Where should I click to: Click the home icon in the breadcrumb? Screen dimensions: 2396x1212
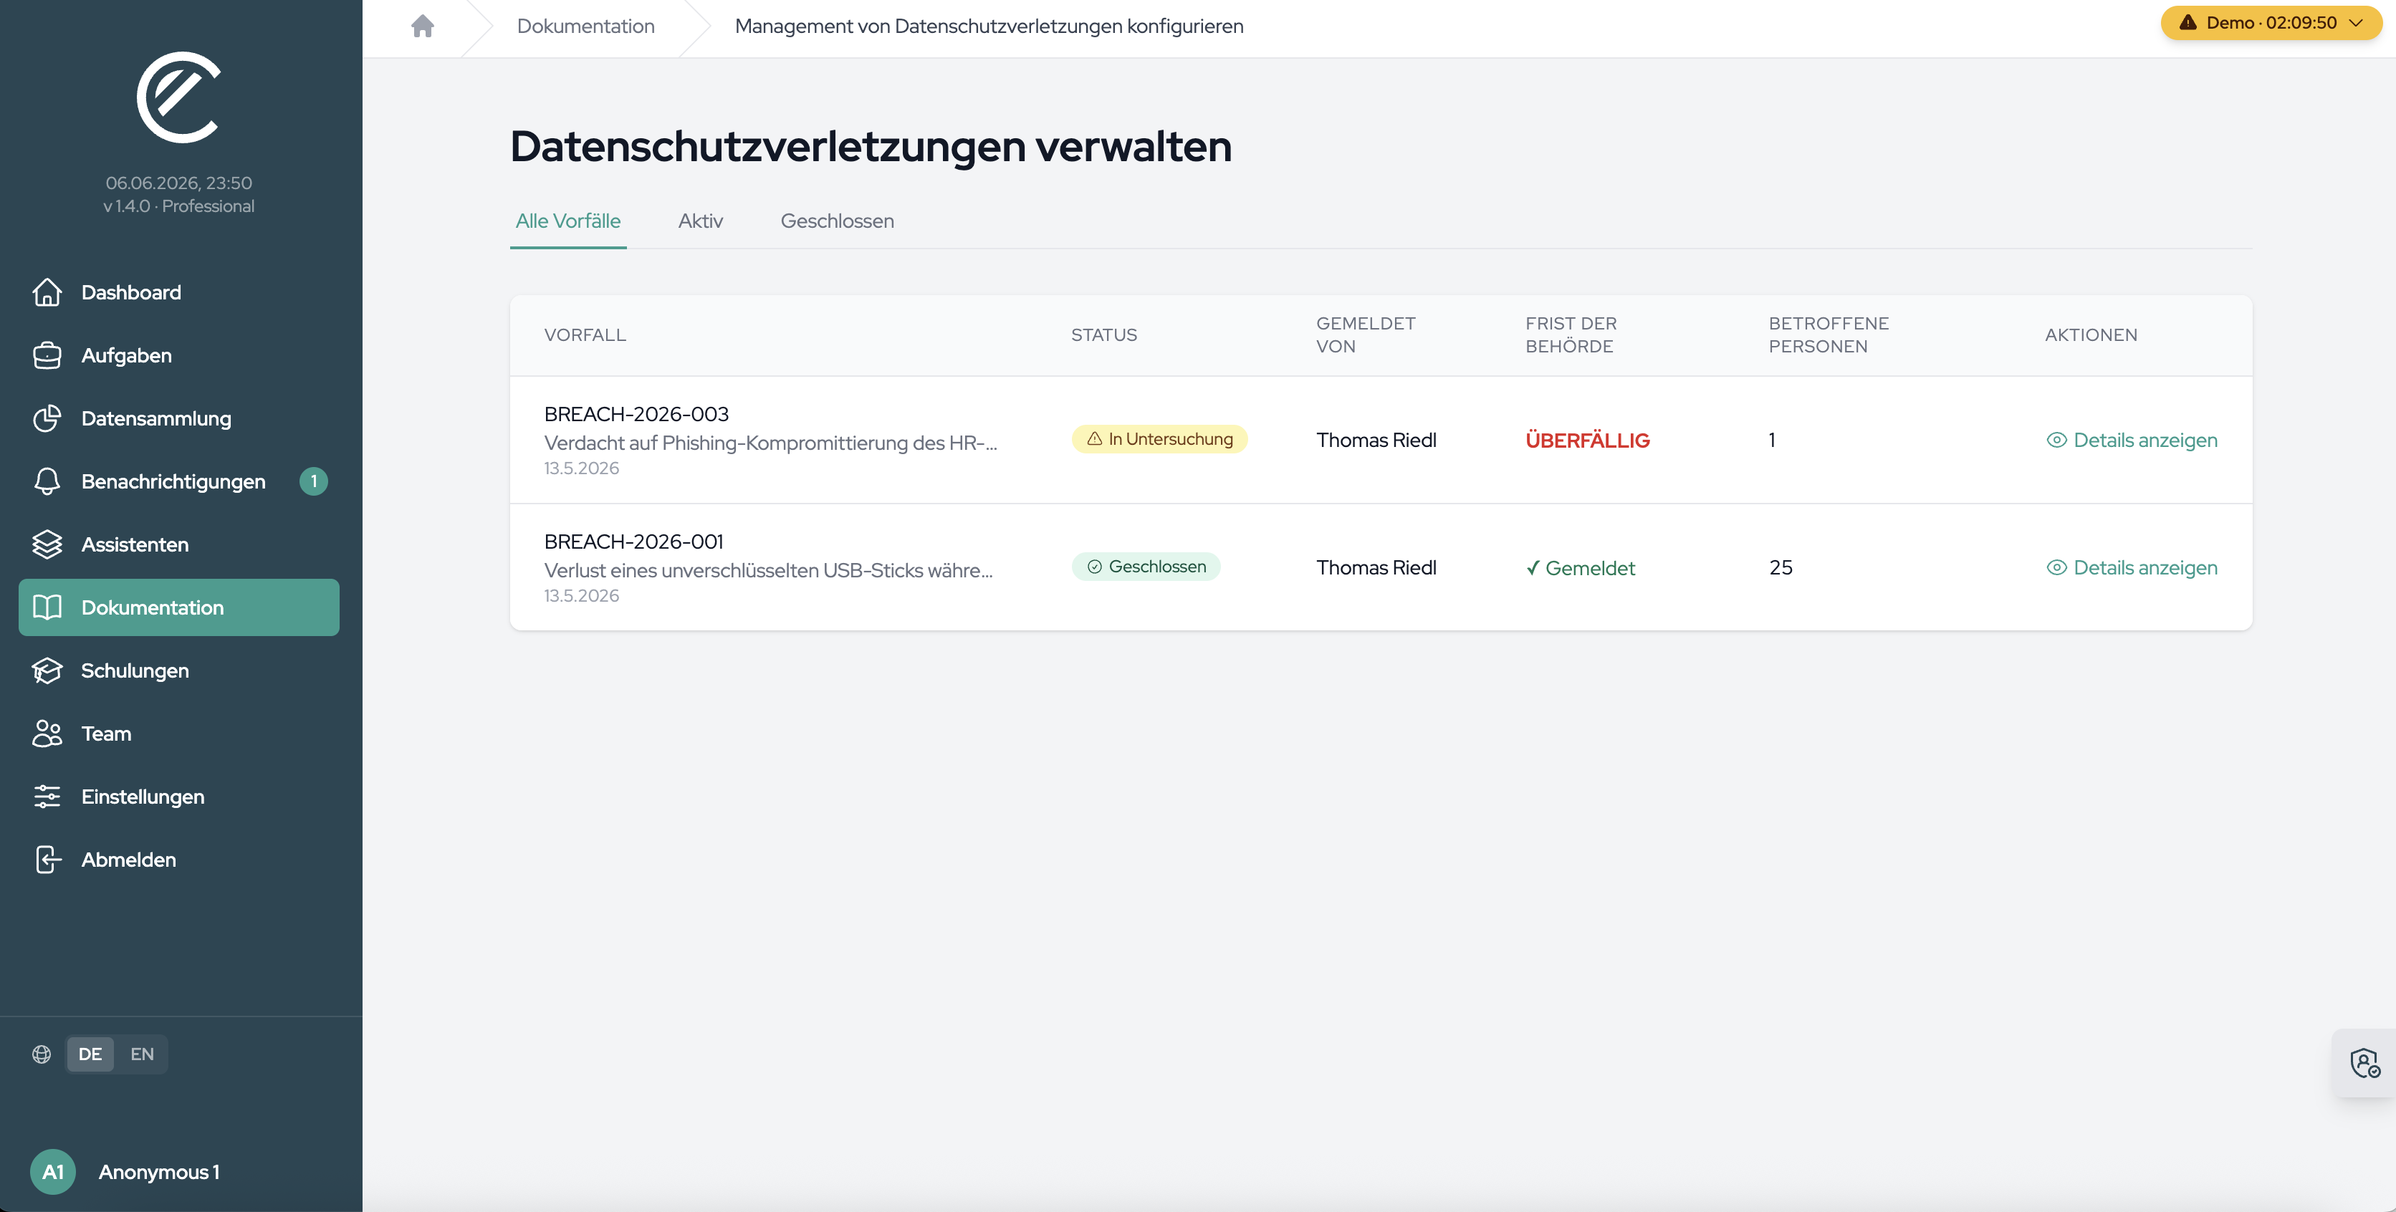[422, 26]
